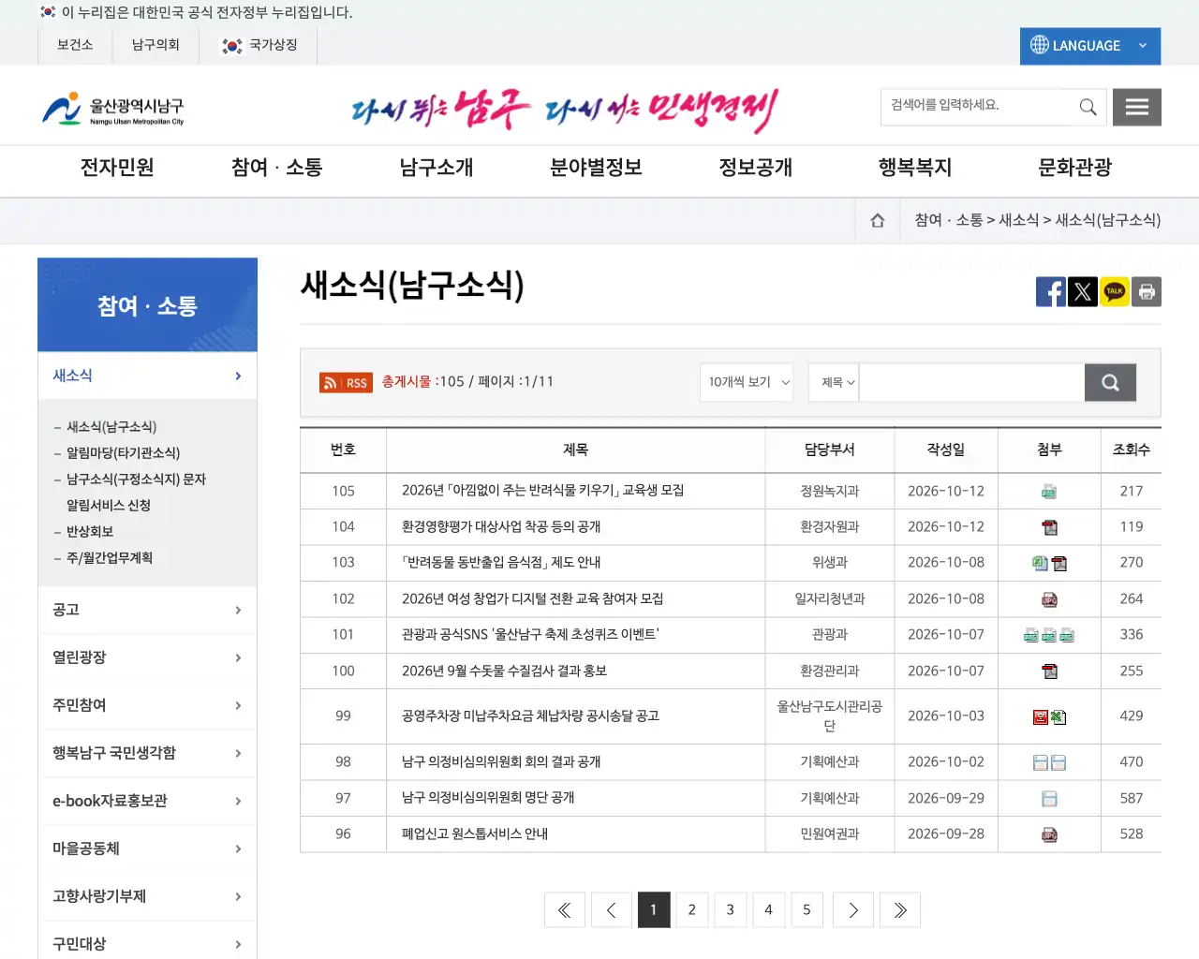This screenshot has width=1199, height=959.
Task: Go to the first page arrow
Action: pyautogui.click(x=564, y=909)
